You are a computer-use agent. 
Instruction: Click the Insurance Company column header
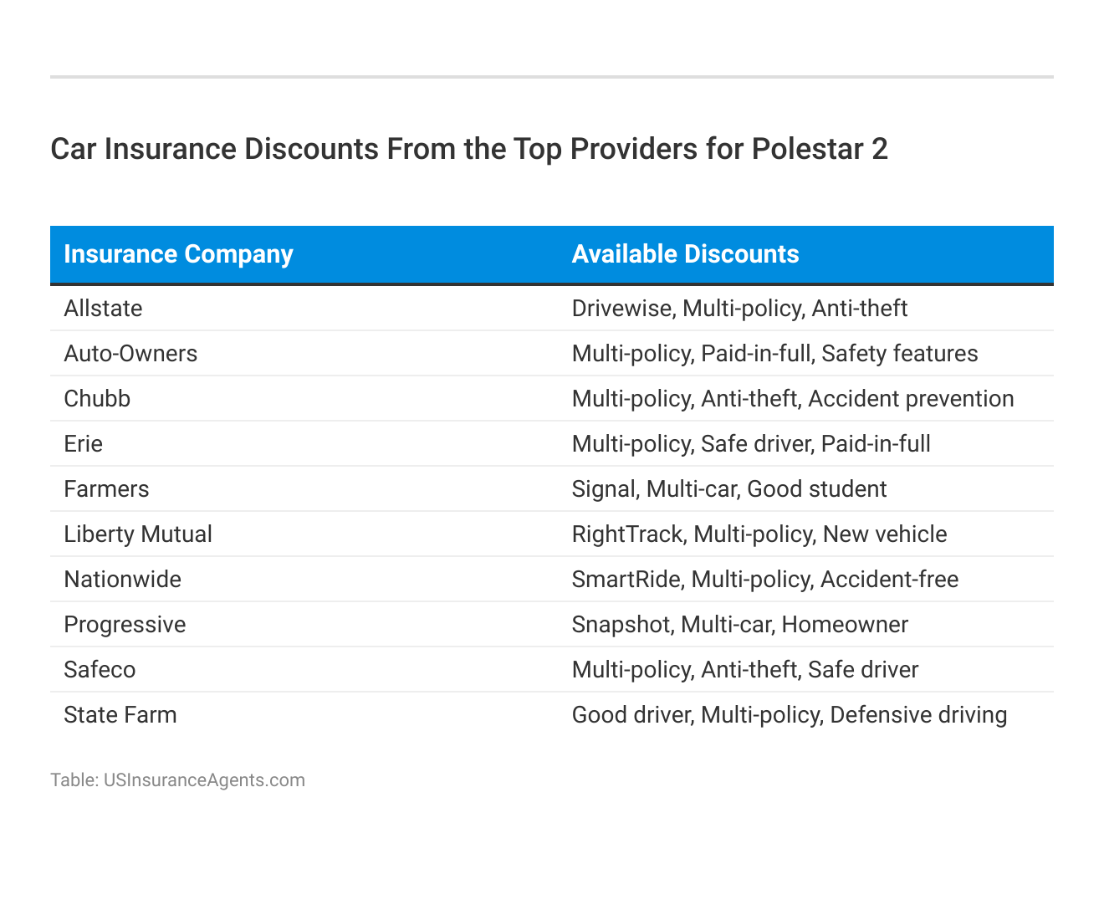(x=178, y=254)
